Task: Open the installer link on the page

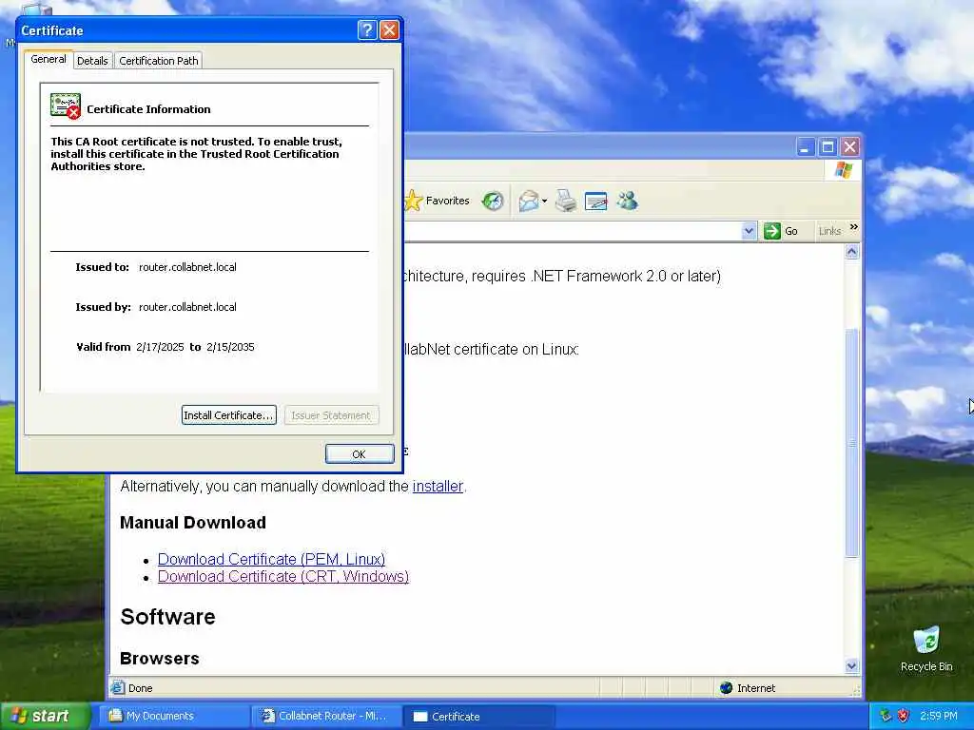Action: pyautogui.click(x=438, y=486)
